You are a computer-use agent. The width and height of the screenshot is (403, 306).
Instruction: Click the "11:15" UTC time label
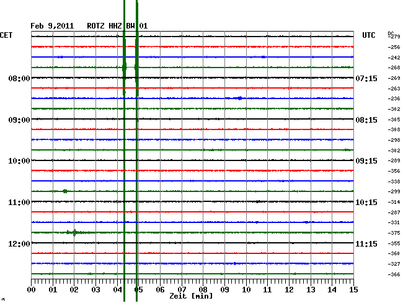(x=366, y=243)
